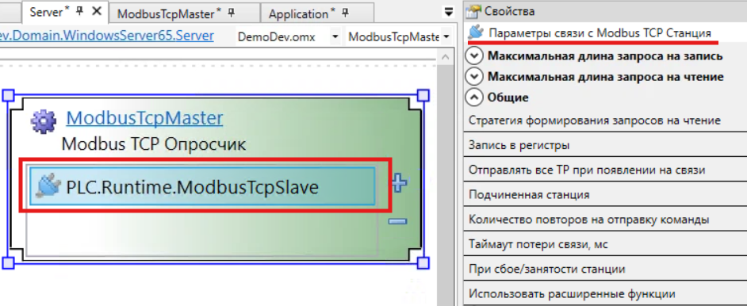Screen dimensions: 747x306
Task: Collapse the Общие section
Action: (473, 98)
